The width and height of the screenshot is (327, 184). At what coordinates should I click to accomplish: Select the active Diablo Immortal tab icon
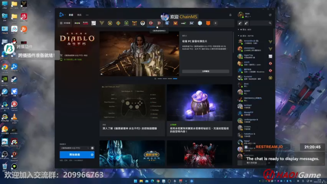151,23
